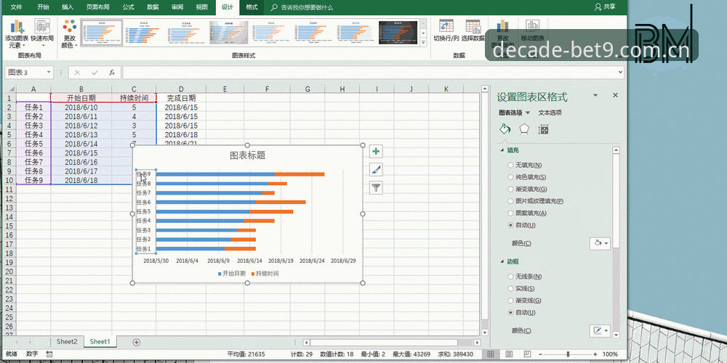Select Pattern fill radio option

pos(510,213)
